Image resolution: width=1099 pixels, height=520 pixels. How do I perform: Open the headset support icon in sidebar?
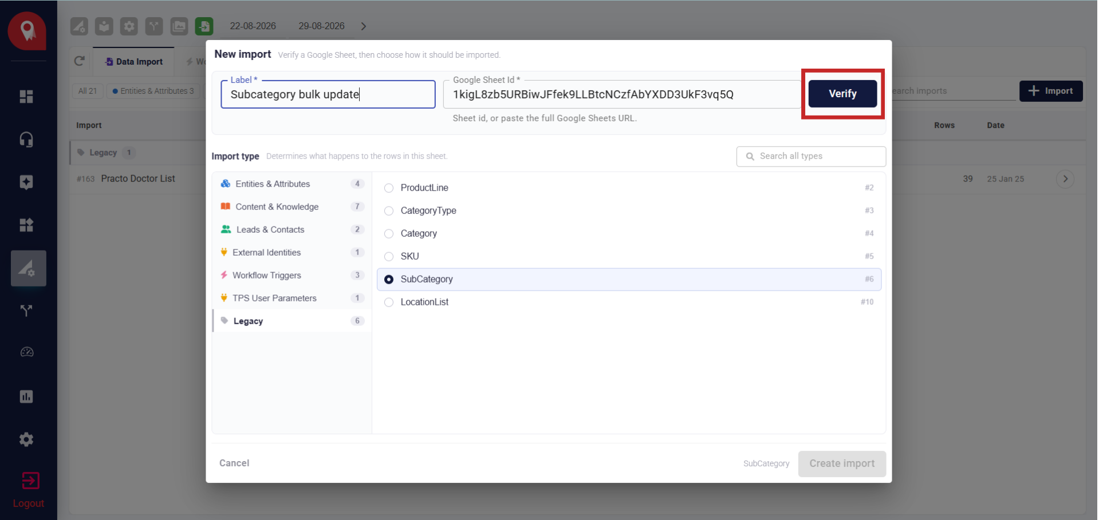point(26,140)
